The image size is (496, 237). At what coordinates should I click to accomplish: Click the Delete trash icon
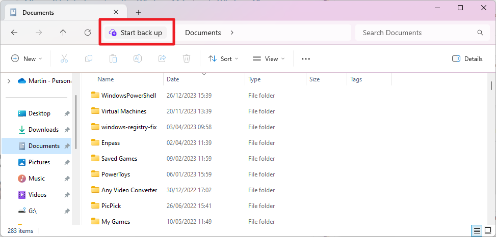(187, 58)
